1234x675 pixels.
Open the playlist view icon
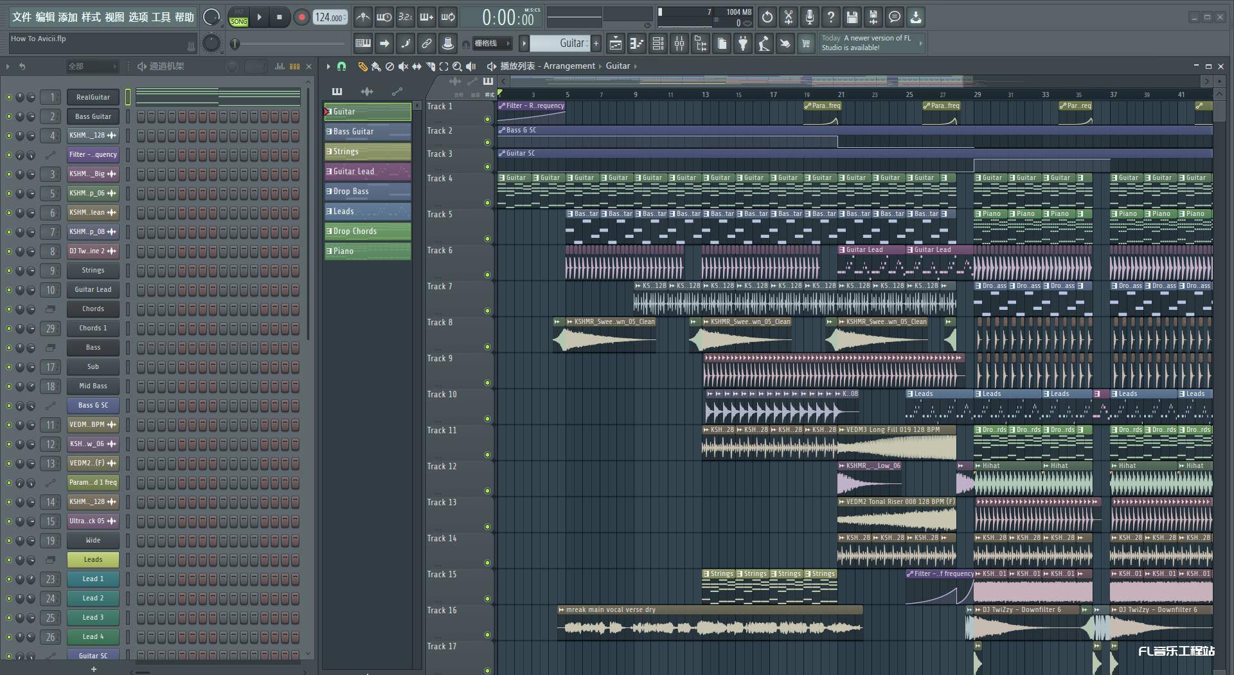click(616, 44)
